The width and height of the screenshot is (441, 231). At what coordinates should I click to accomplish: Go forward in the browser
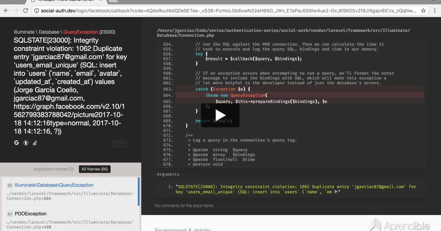pyautogui.click(x=16, y=11)
